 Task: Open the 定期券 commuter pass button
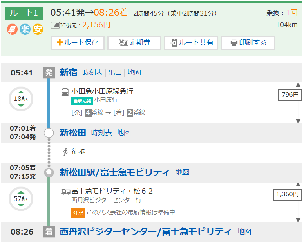[134, 43]
